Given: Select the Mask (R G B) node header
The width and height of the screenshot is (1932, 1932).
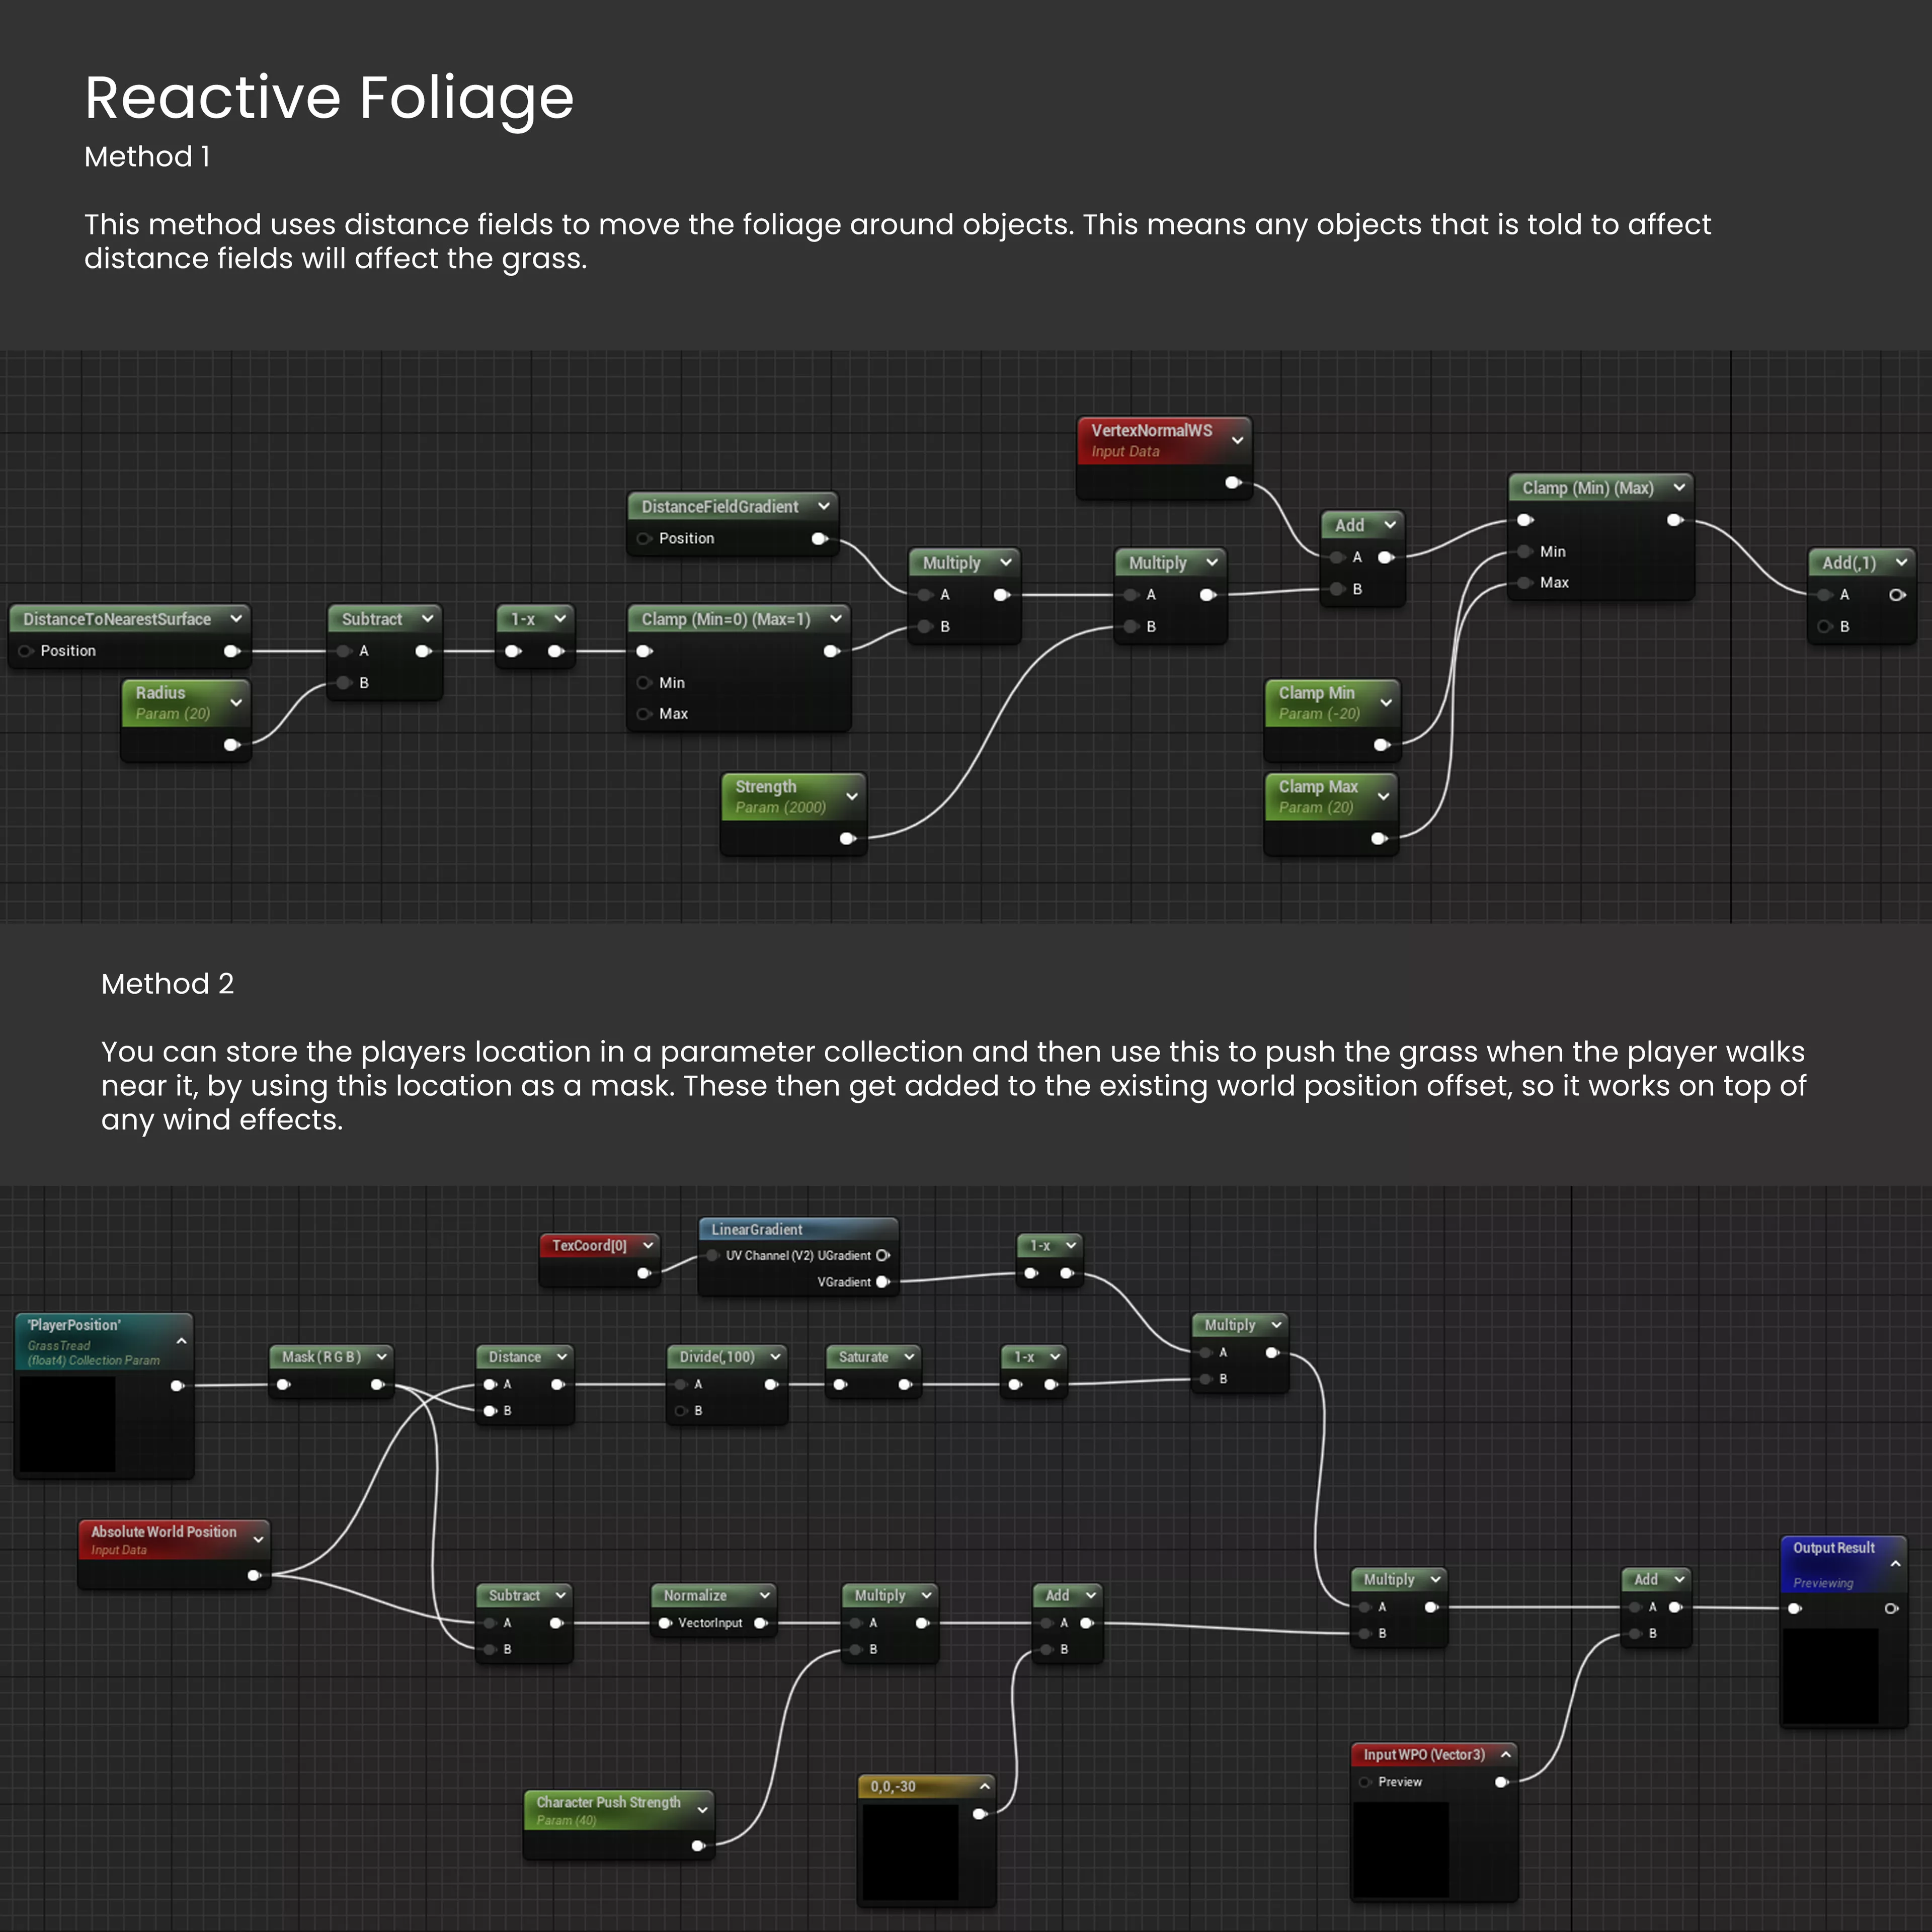Looking at the screenshot, I should 320,1357.
